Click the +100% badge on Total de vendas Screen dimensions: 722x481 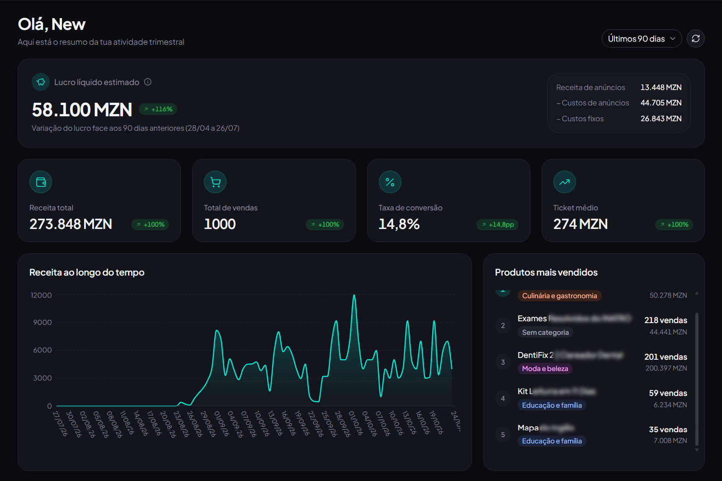point(325,224)
